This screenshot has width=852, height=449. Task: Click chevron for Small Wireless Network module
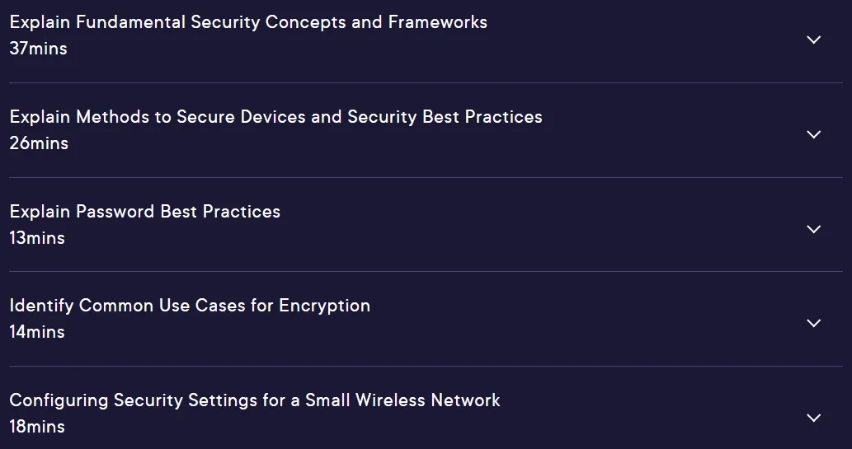(813, 418)
